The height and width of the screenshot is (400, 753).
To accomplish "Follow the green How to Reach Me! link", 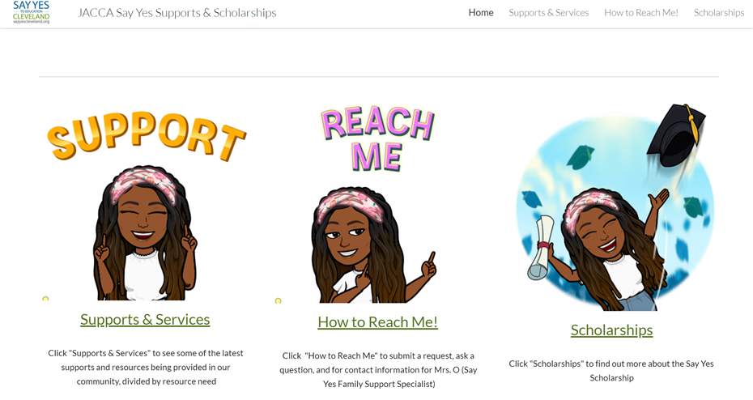I will [377, 321].
